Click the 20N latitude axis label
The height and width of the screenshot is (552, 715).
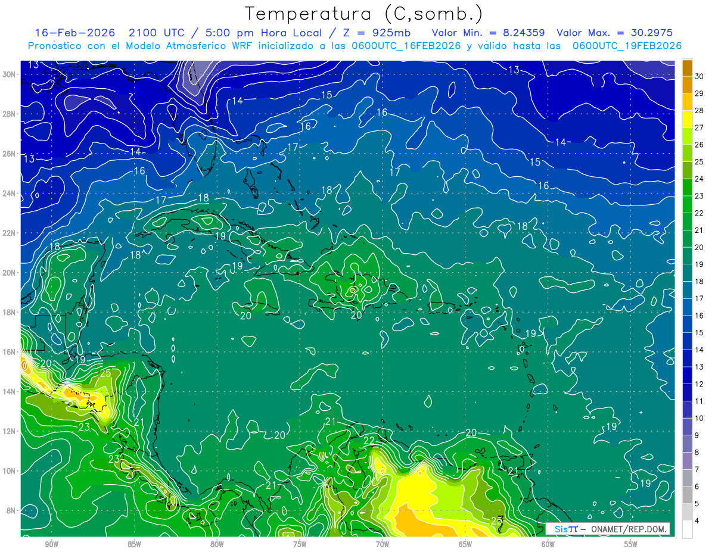tap(10, 273)
